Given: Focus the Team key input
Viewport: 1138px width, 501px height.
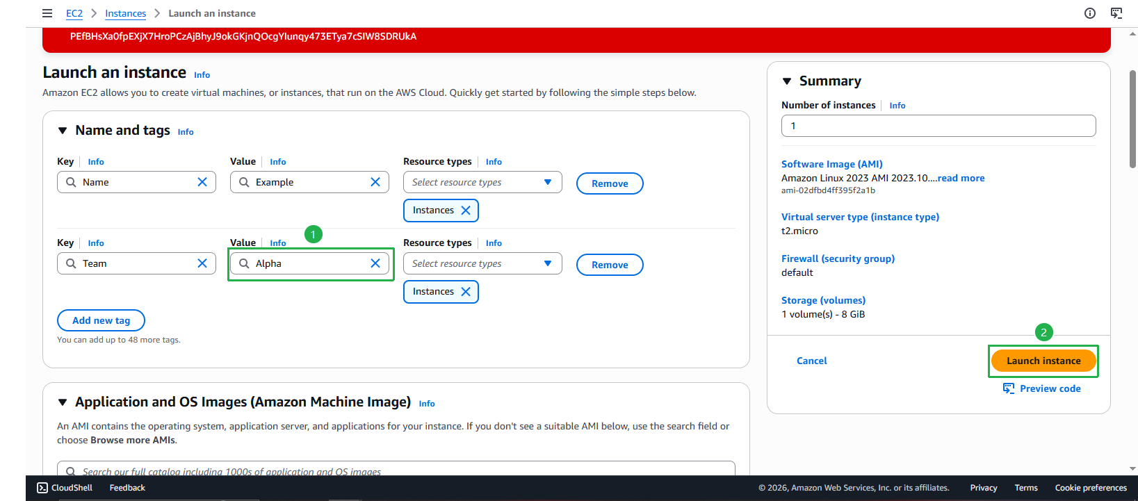Looking at the screenshot, I should coord(136,263).
